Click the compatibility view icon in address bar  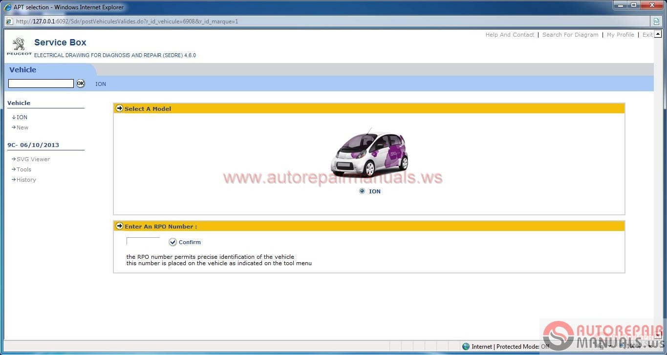pyautogui.click(x=657, y=21)
